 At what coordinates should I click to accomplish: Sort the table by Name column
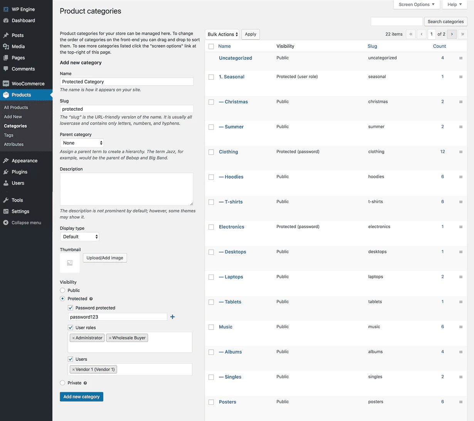point(224,46)
